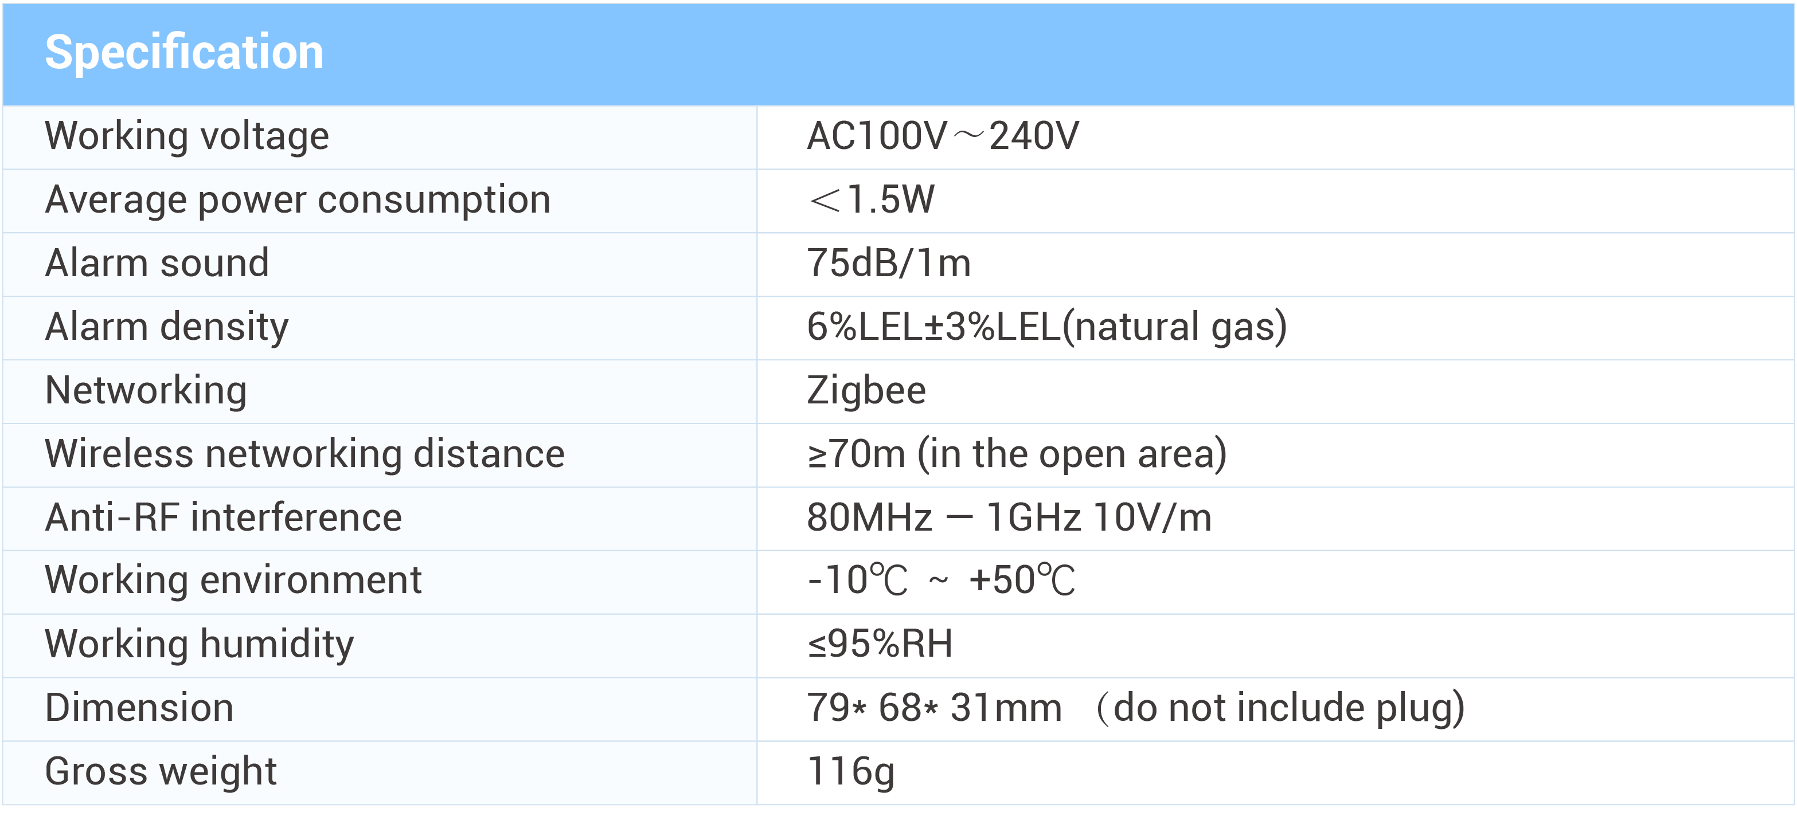Select the Average power consumption label

[x=298, y=200]
